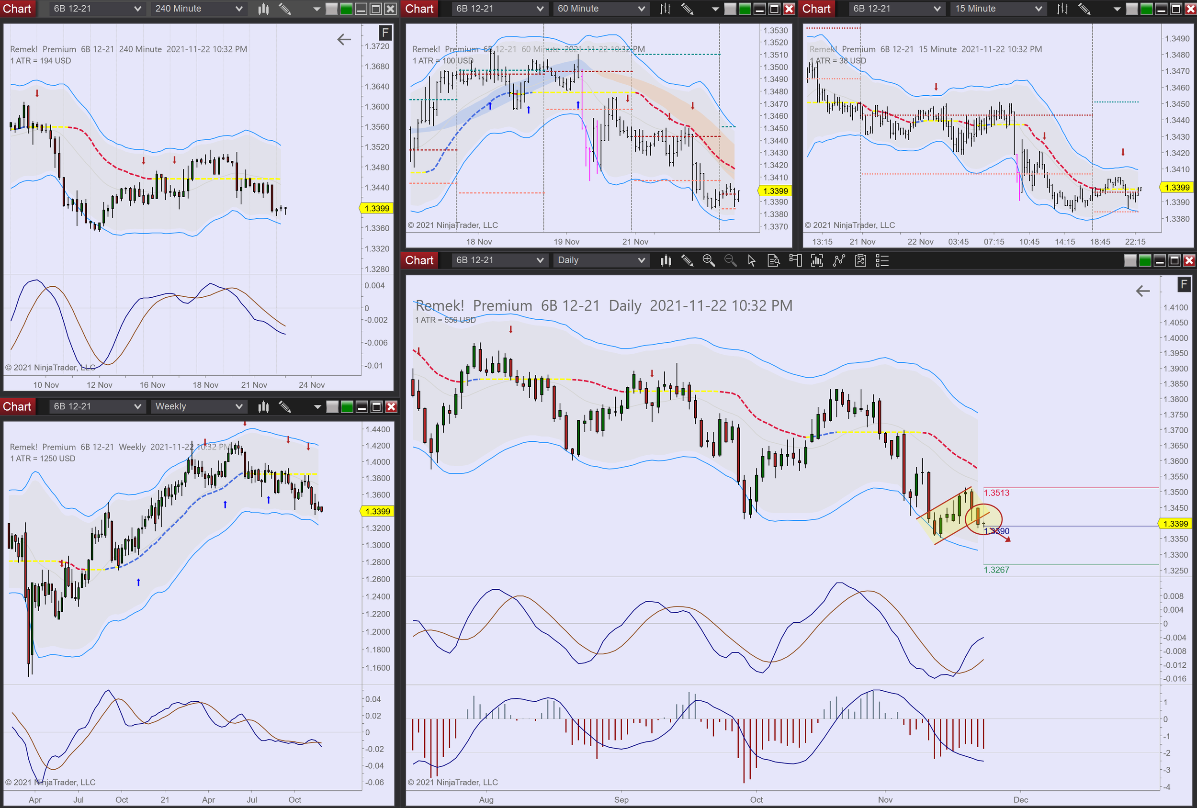Open the 240 Minute interval dropdown

click(x=198, y=9)
